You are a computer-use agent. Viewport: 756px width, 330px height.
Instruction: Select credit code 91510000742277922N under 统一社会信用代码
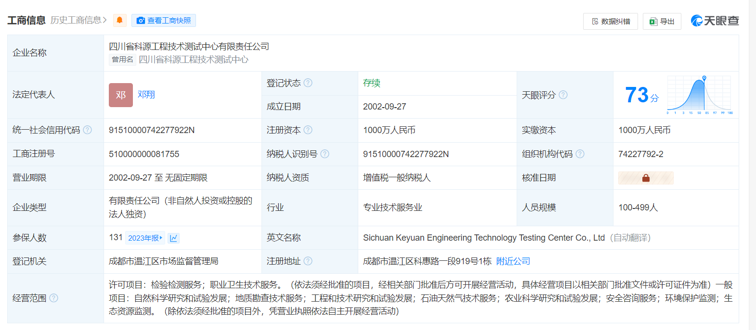tap(152, 130)
